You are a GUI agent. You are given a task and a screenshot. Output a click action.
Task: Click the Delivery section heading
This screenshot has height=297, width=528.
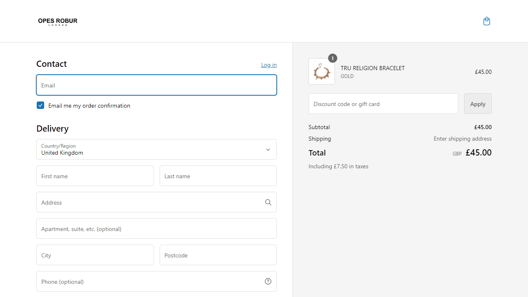[52, 128]
